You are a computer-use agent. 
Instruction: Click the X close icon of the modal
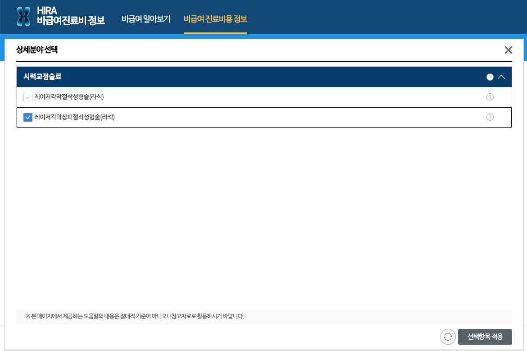(x=509, y=50)
